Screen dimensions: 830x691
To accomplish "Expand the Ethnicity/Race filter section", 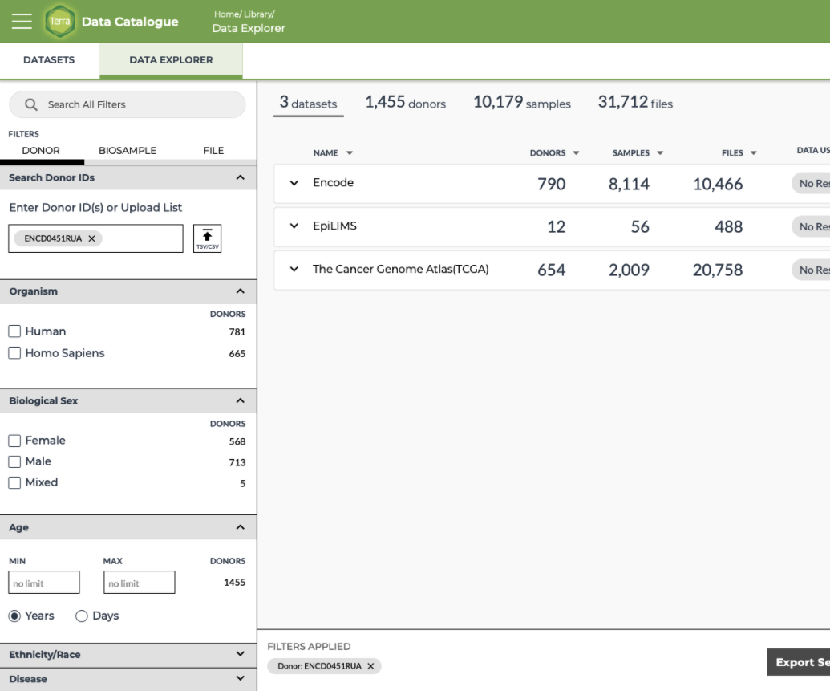I will (241, 654).
